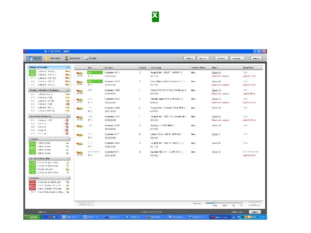
Task: Click the End task... button
Action: pos(221,58)
